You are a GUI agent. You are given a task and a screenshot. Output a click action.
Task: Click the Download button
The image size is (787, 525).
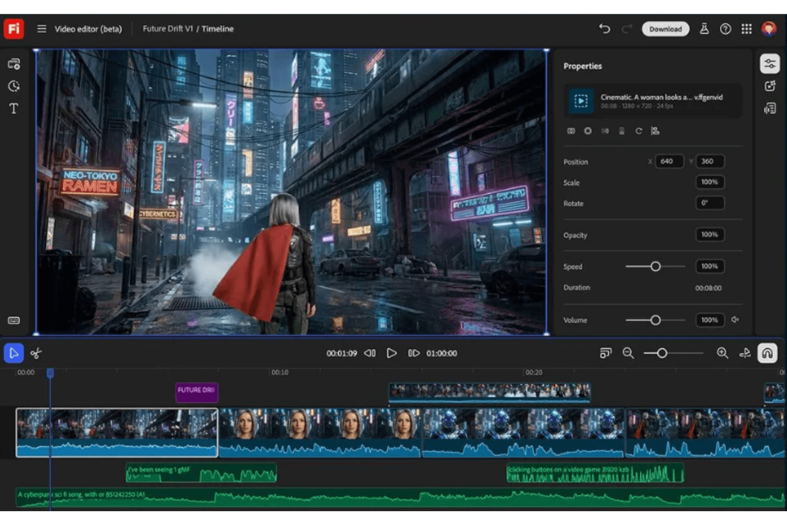coord(665,29)
